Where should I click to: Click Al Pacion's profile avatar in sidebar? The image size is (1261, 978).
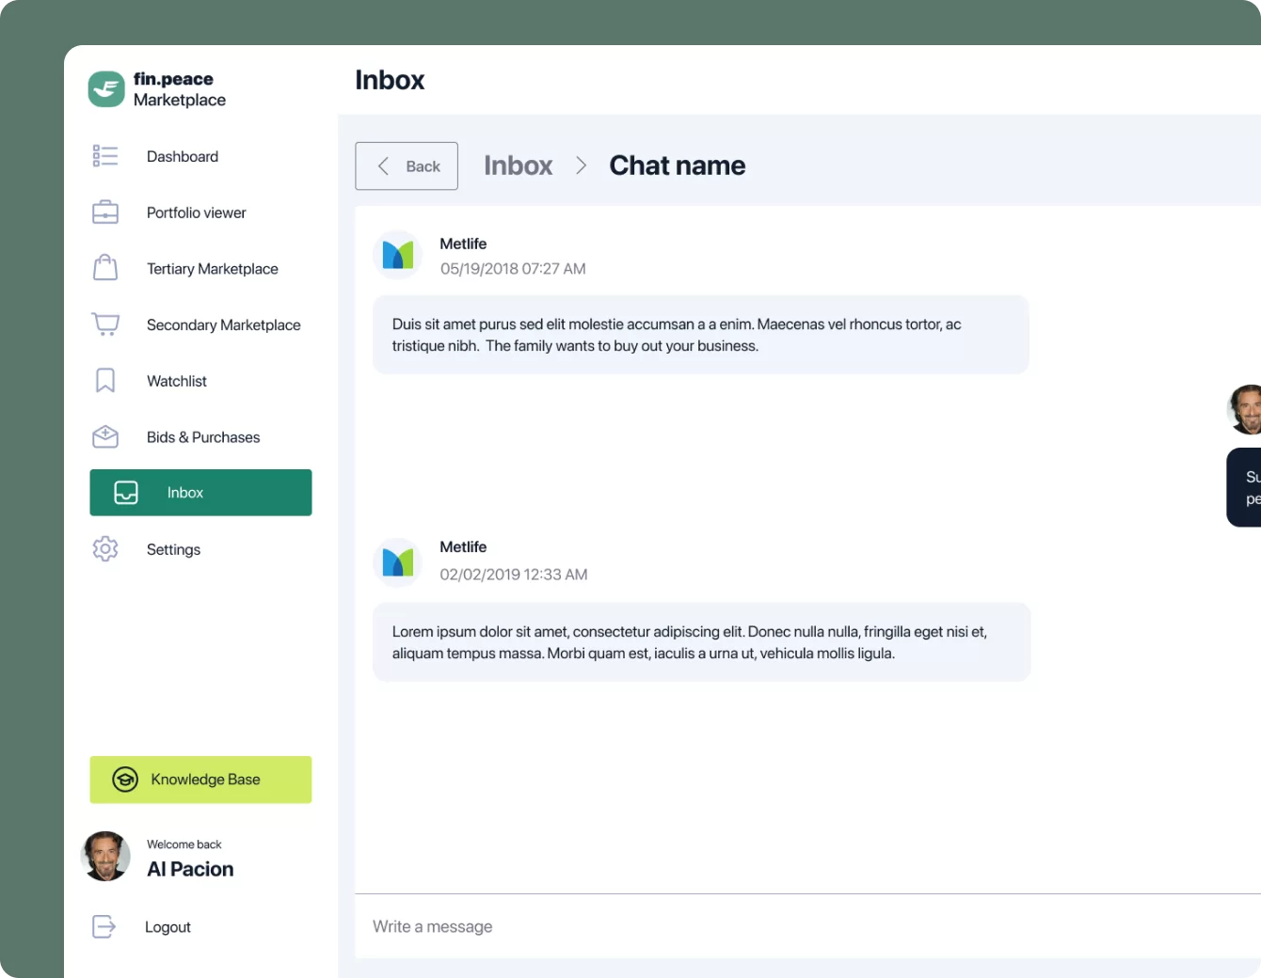[105, 856]
